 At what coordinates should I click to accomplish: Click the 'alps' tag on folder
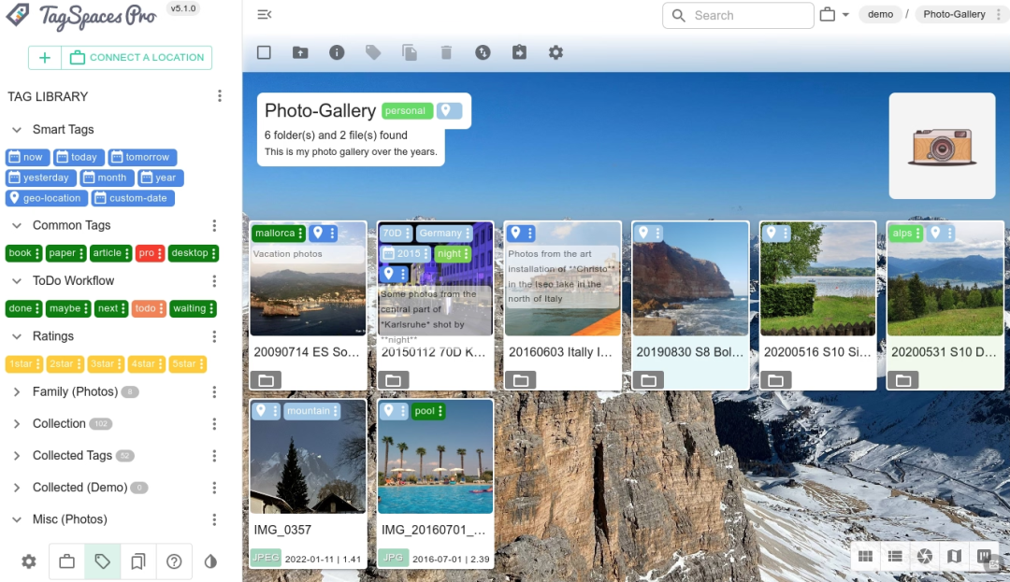[905, 233]
